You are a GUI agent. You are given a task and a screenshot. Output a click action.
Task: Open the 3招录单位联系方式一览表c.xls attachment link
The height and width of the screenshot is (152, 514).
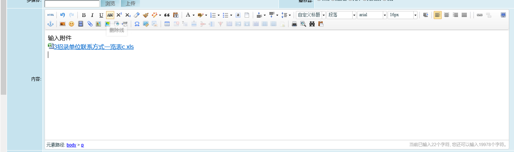coord(94,47)
